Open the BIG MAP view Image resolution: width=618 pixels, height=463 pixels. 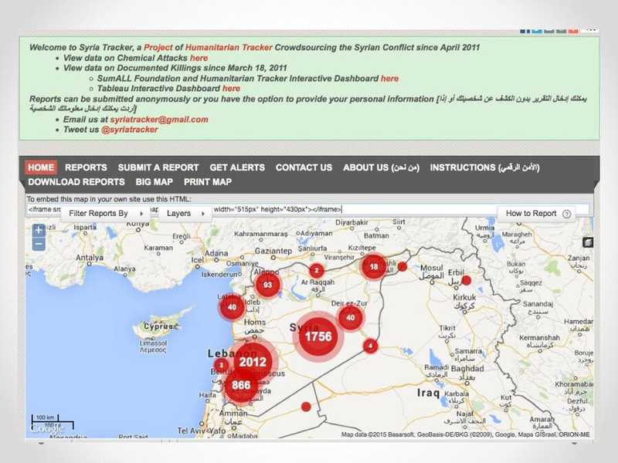(x=154, y=182)
